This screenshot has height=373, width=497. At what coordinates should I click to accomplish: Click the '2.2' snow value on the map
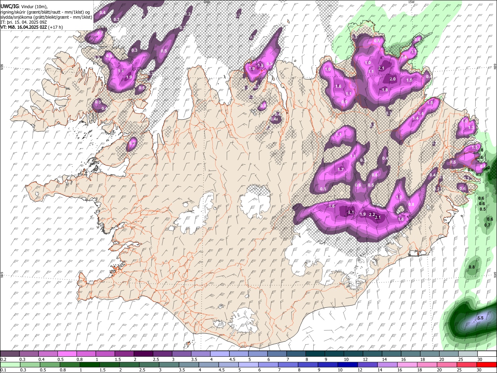(x=372, y=215)
